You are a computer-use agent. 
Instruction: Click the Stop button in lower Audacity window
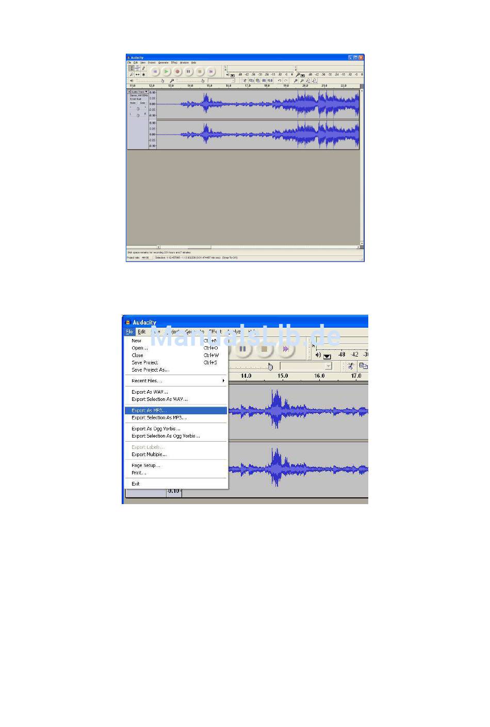264,349
